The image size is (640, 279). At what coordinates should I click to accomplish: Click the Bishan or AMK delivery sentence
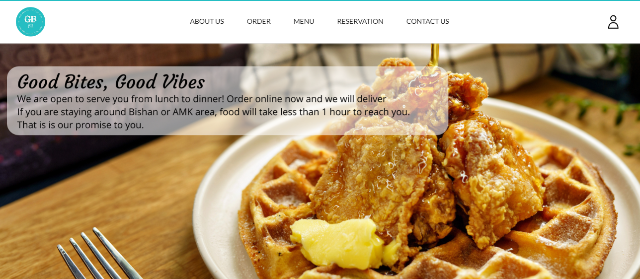pos(214,112)
